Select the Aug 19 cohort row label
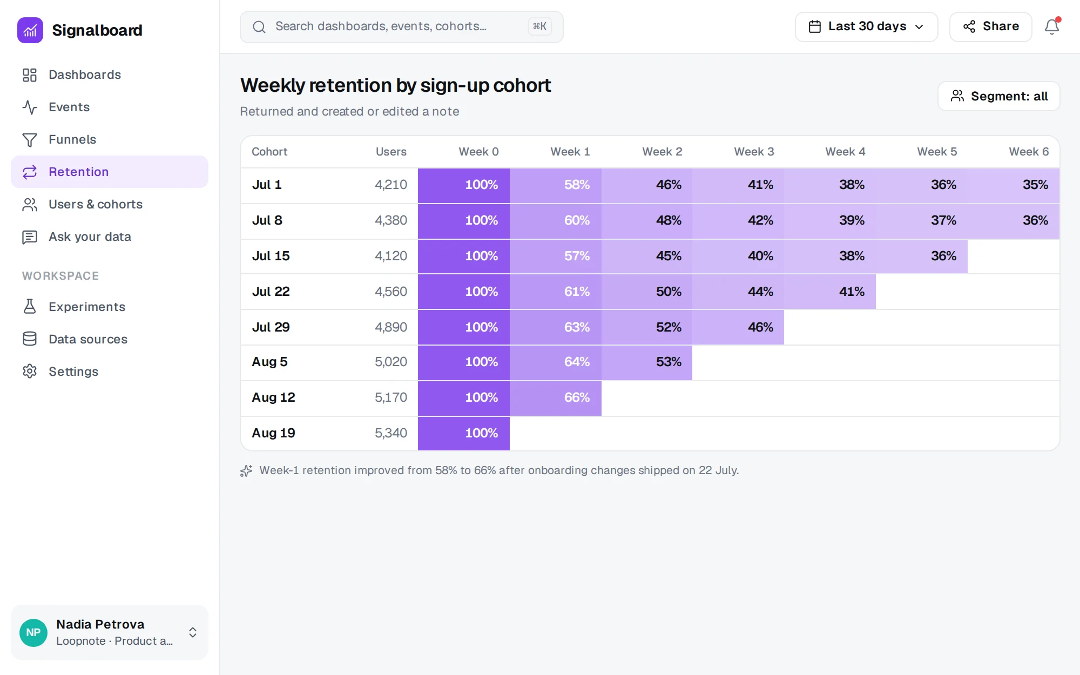This screenshot has width=1080, height=675. point(273,433)
